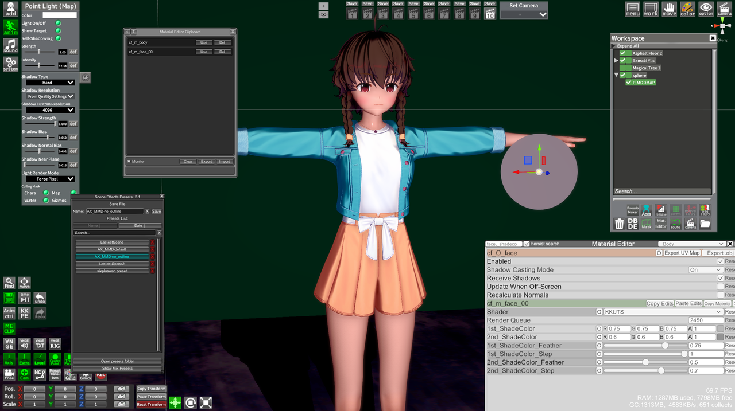Screen dimensions: 735x411
Task: Click the folder icon in Workspace
Action: click(x=705, y=224)
